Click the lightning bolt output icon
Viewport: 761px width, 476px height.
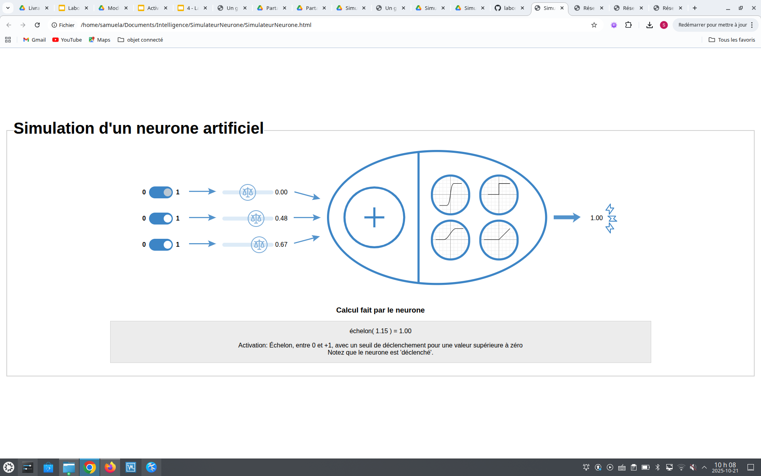[611, 218]
